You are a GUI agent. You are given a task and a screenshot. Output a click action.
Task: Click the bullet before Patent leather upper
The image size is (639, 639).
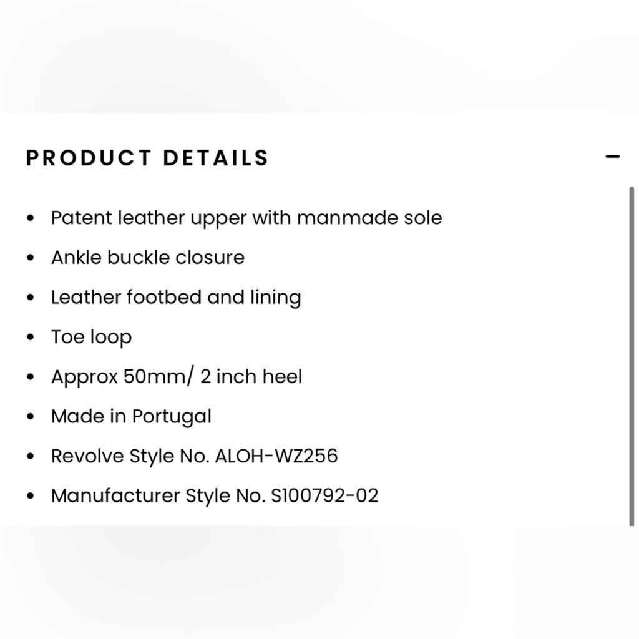point(30,218)
